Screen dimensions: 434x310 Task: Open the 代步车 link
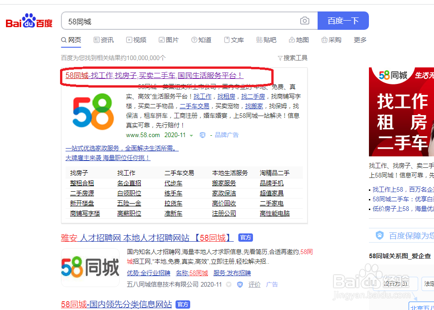[x=174, y=183]
